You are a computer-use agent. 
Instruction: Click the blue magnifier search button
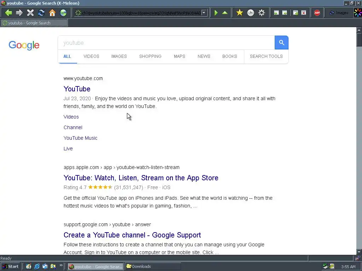[x=281, y=43]
